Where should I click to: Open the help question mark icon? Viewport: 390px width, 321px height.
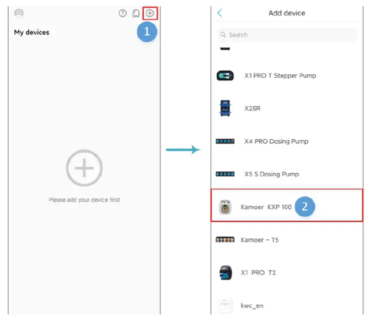coord(122,13)
